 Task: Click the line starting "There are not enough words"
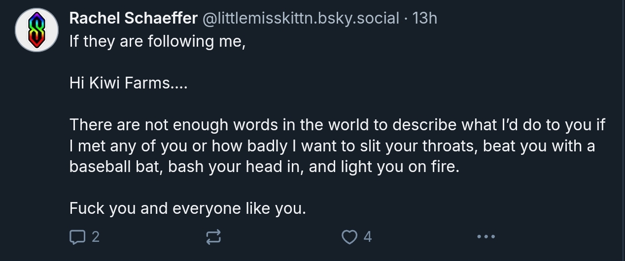pos(337,125)
